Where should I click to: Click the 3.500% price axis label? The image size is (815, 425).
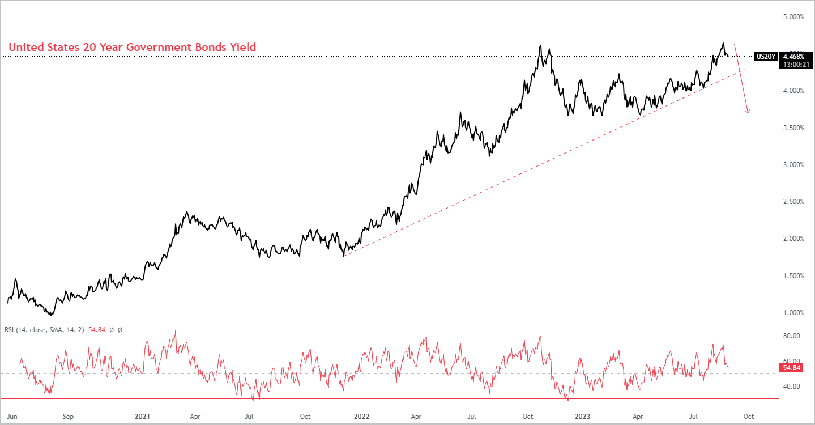pos(793,128)
